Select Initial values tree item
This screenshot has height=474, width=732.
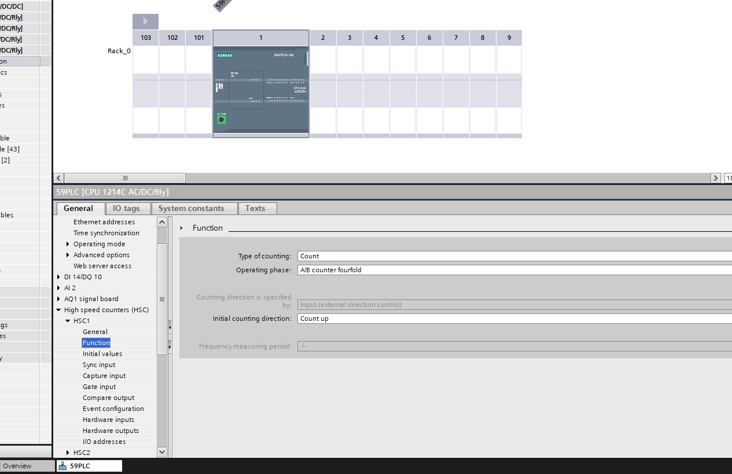102,354
